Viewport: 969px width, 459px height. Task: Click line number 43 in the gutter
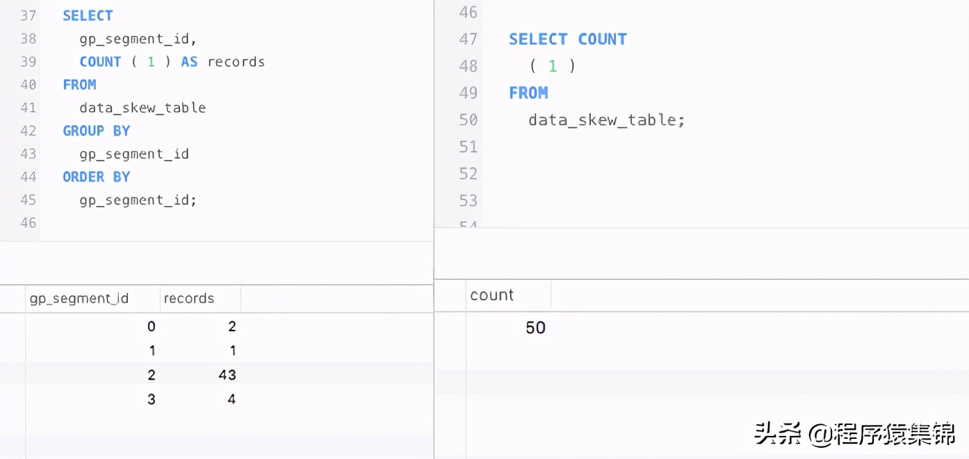coord(28,154)
